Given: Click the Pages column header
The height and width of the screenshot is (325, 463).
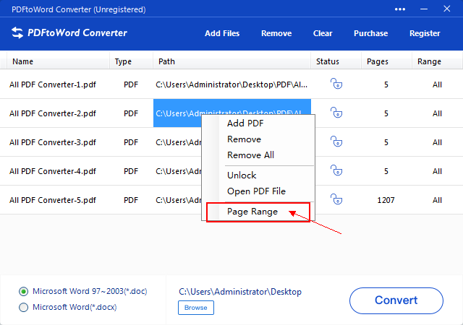Looking at the screenshot, I should (386, 61).
